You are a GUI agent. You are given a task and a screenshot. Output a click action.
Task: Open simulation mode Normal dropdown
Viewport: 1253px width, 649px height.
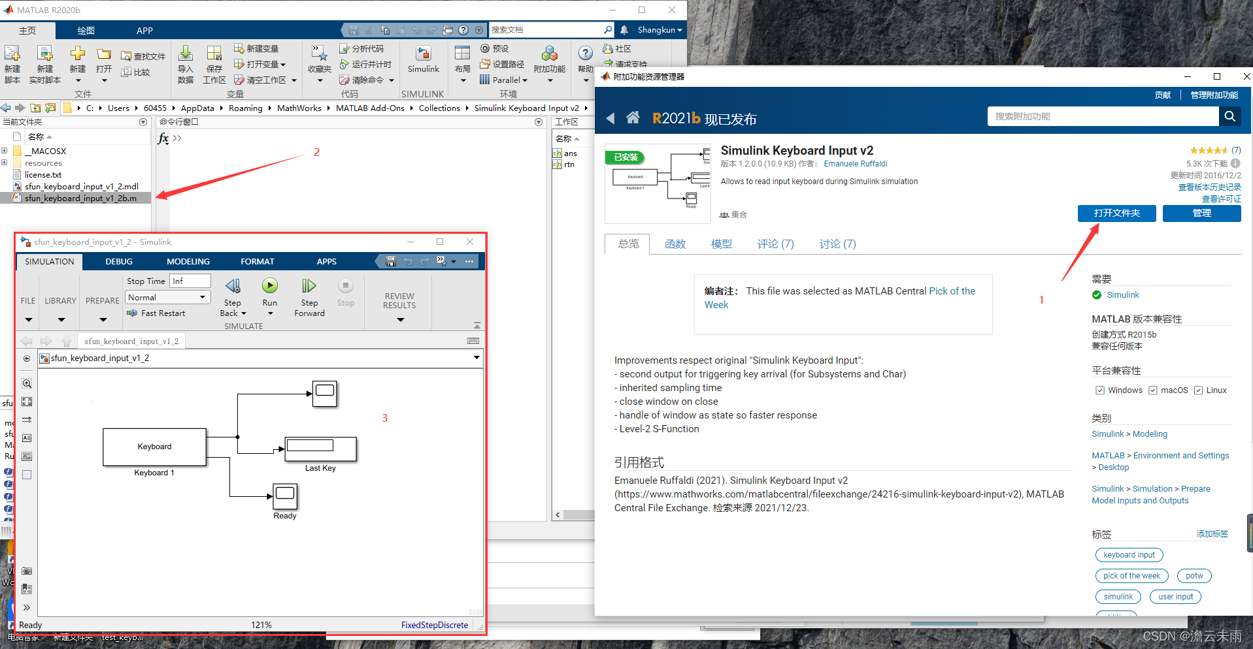[x=168, y=297]
